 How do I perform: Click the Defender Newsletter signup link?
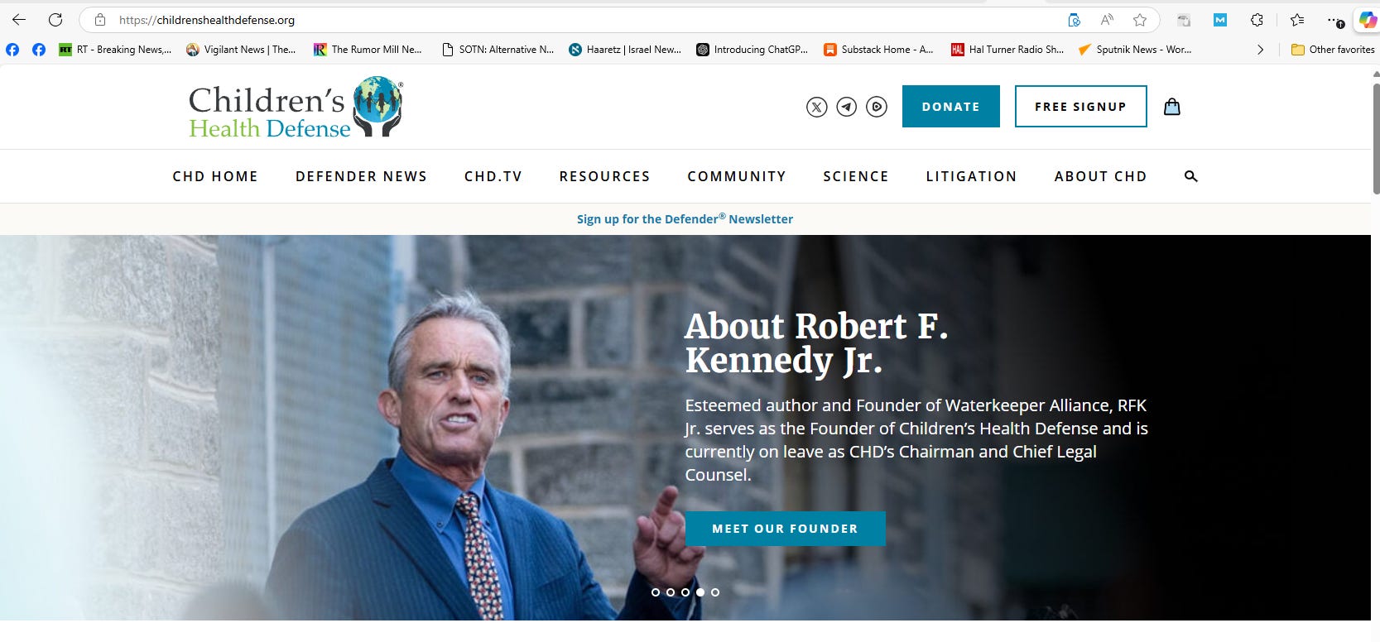[x=685, y=219]
